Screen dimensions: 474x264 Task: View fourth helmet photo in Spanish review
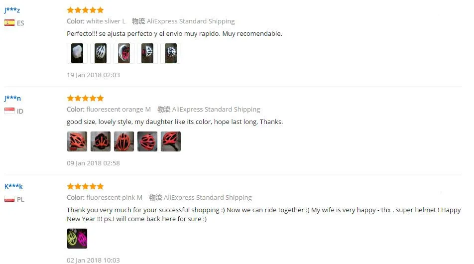coord(147,53)
